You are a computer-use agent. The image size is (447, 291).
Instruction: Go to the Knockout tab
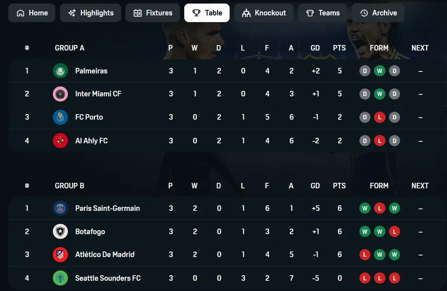click(x=264, y=13)
